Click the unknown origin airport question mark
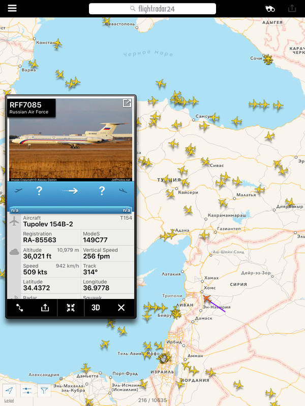This screenshot has width=305, height=406. 39,191
